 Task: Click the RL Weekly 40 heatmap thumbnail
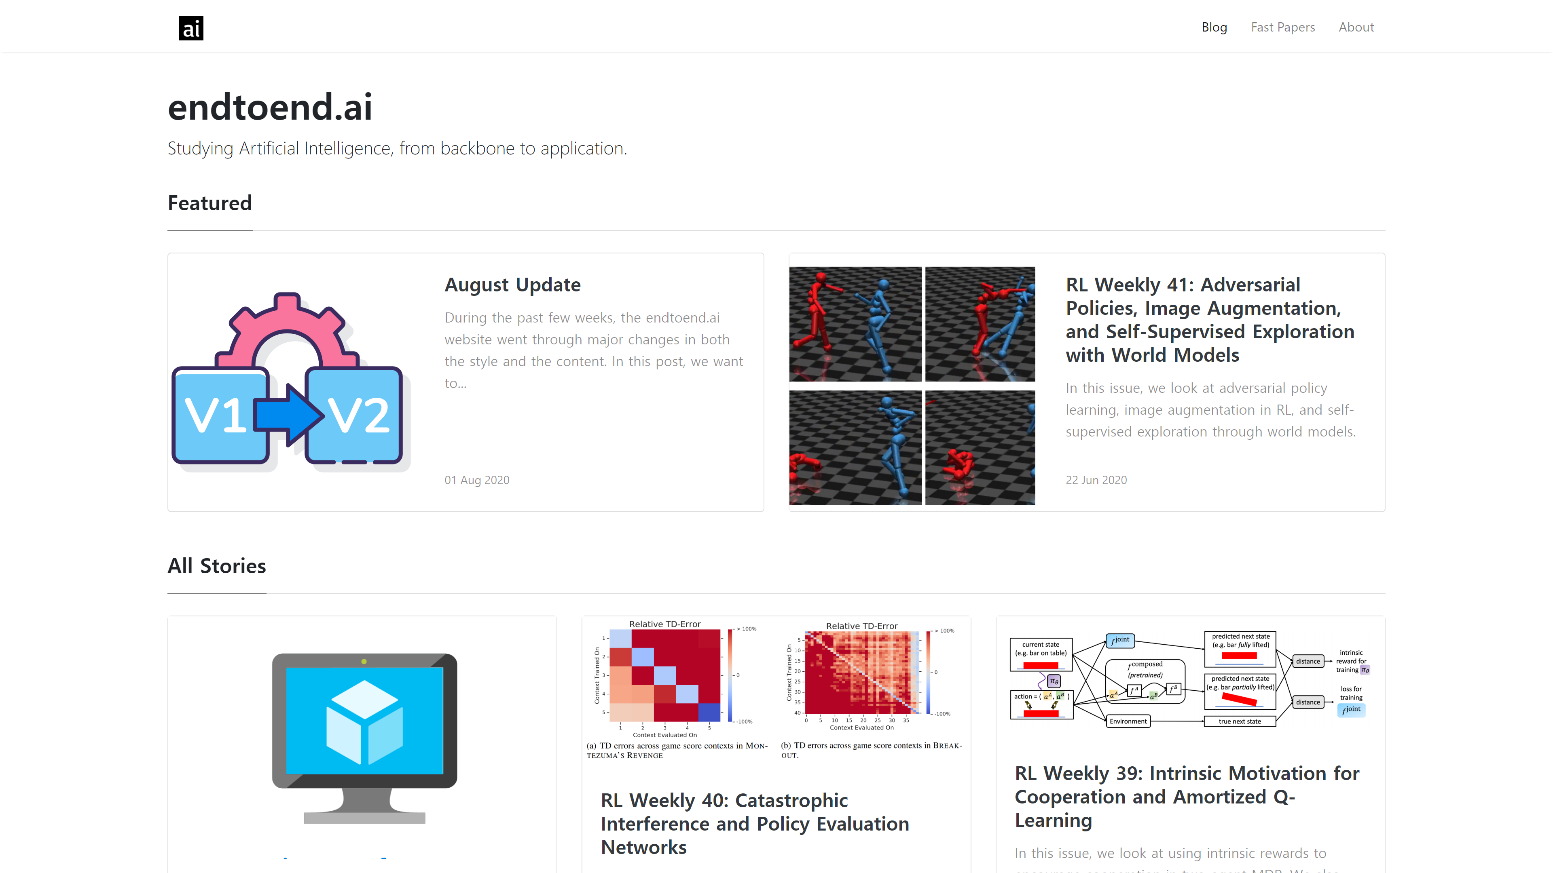(775, 687)
